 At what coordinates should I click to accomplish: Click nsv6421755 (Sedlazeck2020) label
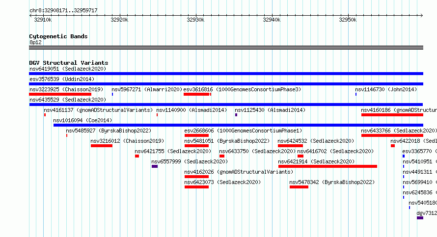(173, 151)
